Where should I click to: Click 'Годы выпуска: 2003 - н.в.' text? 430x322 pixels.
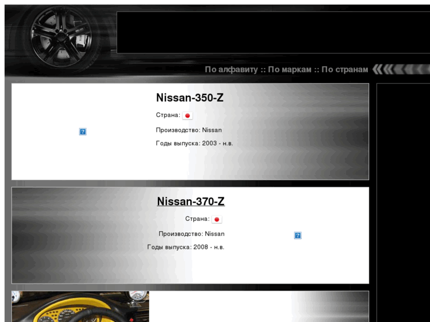(x=195, y=144)
